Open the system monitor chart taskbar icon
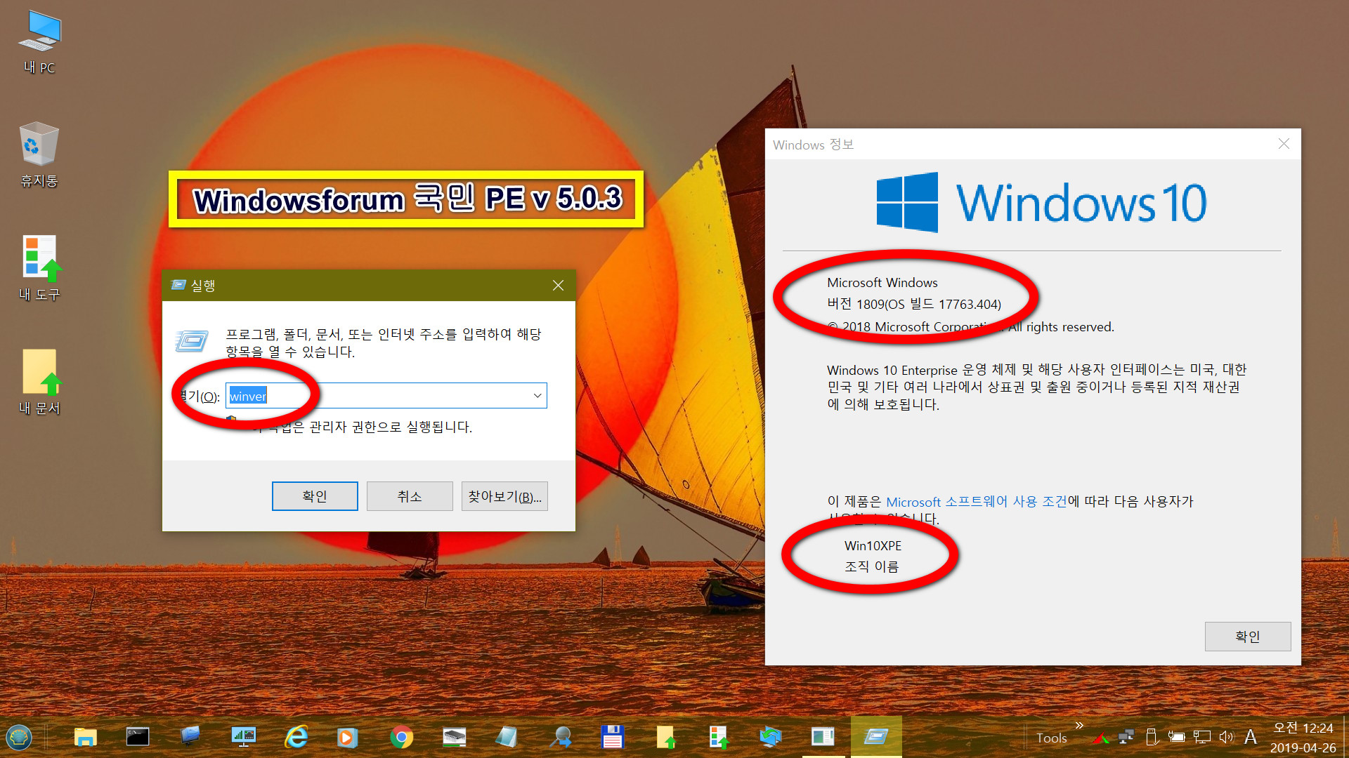Screen dimensions: 1349x758 [243, 737]
